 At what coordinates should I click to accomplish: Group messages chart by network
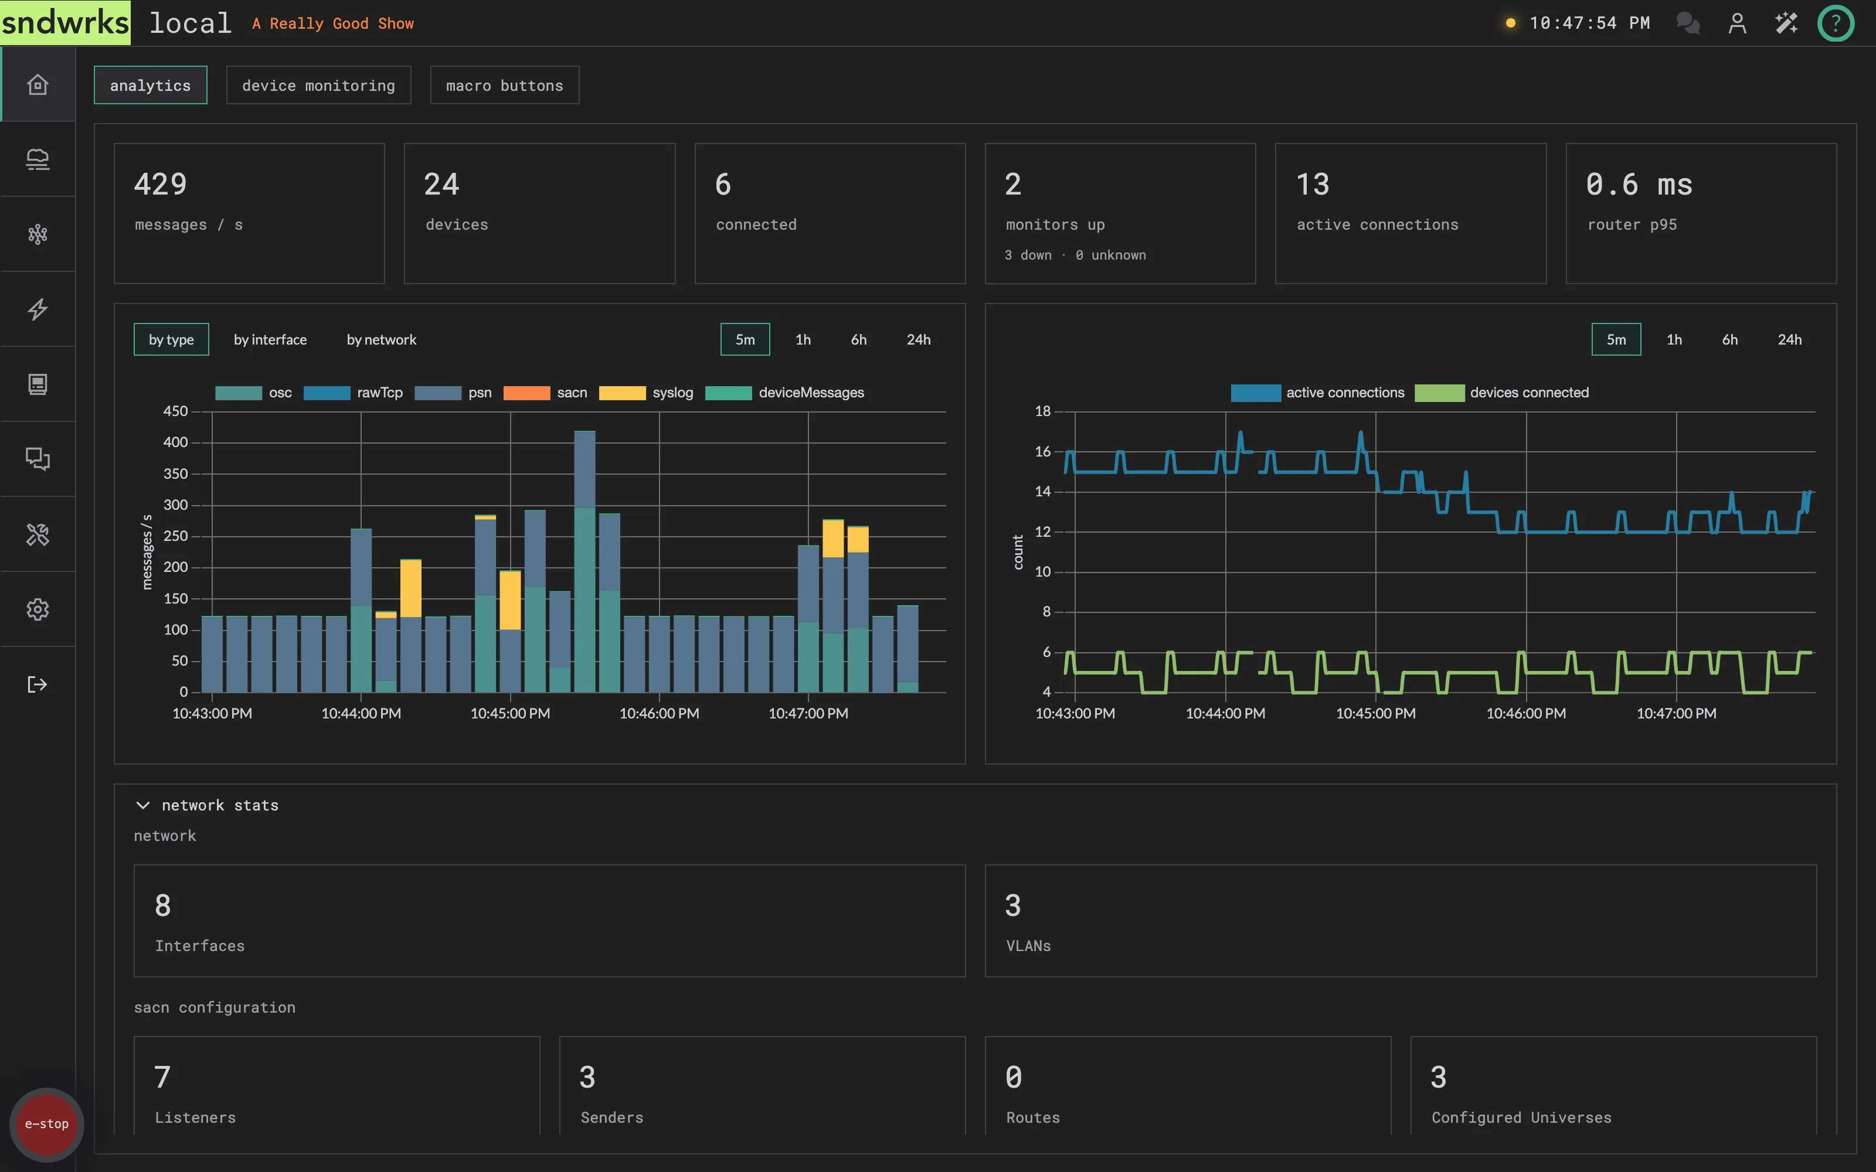[382, 339]
